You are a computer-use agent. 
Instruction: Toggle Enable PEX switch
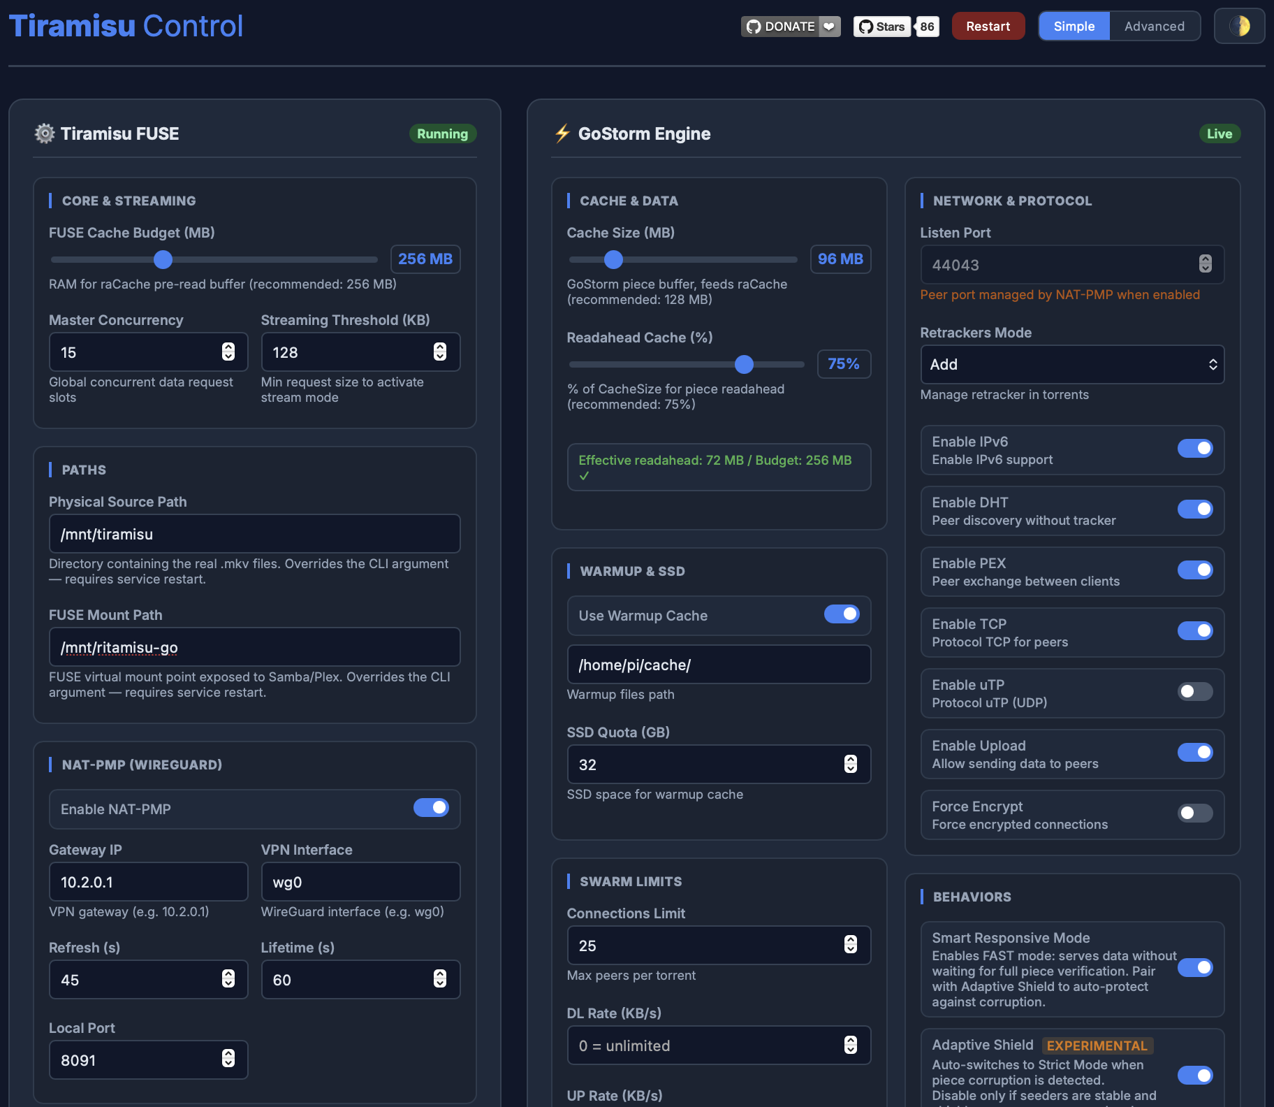tap(1195, 570)
